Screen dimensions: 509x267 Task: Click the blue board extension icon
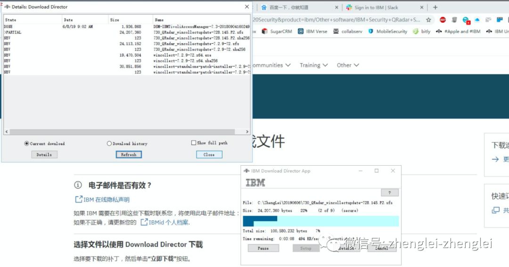pyautogui.click(x=500, y=20)
